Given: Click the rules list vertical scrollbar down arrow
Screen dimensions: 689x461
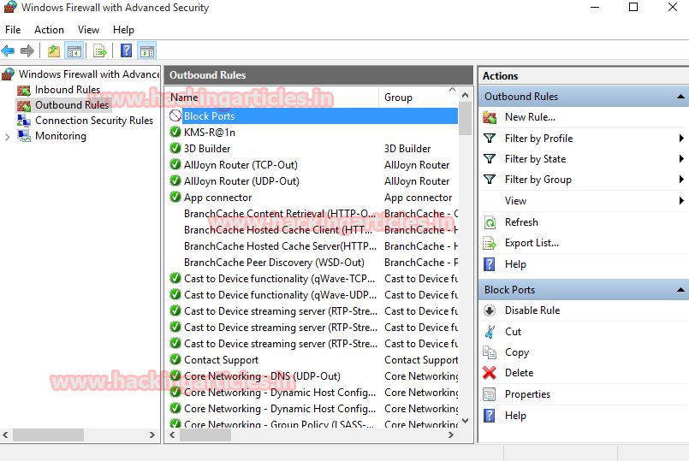Looking at the screenshot, I should tap(466, 421).
